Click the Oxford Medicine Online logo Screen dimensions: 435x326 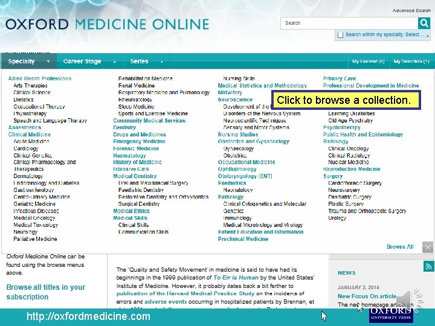pos(107,24)
